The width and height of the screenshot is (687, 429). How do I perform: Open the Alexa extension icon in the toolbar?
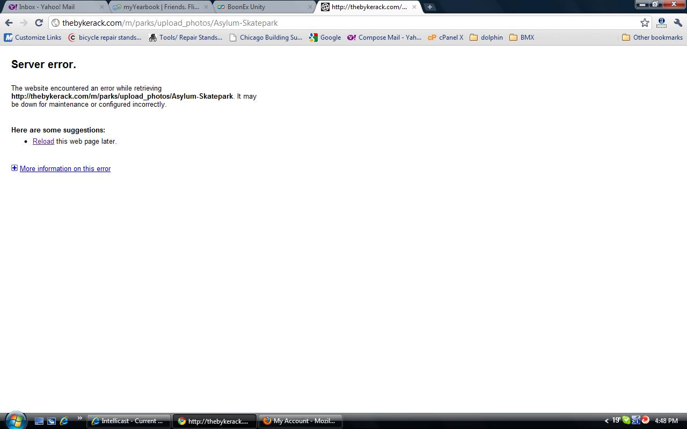(661, 23)
